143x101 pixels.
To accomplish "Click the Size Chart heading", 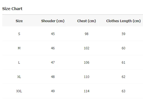I will (x=12, y=9).
